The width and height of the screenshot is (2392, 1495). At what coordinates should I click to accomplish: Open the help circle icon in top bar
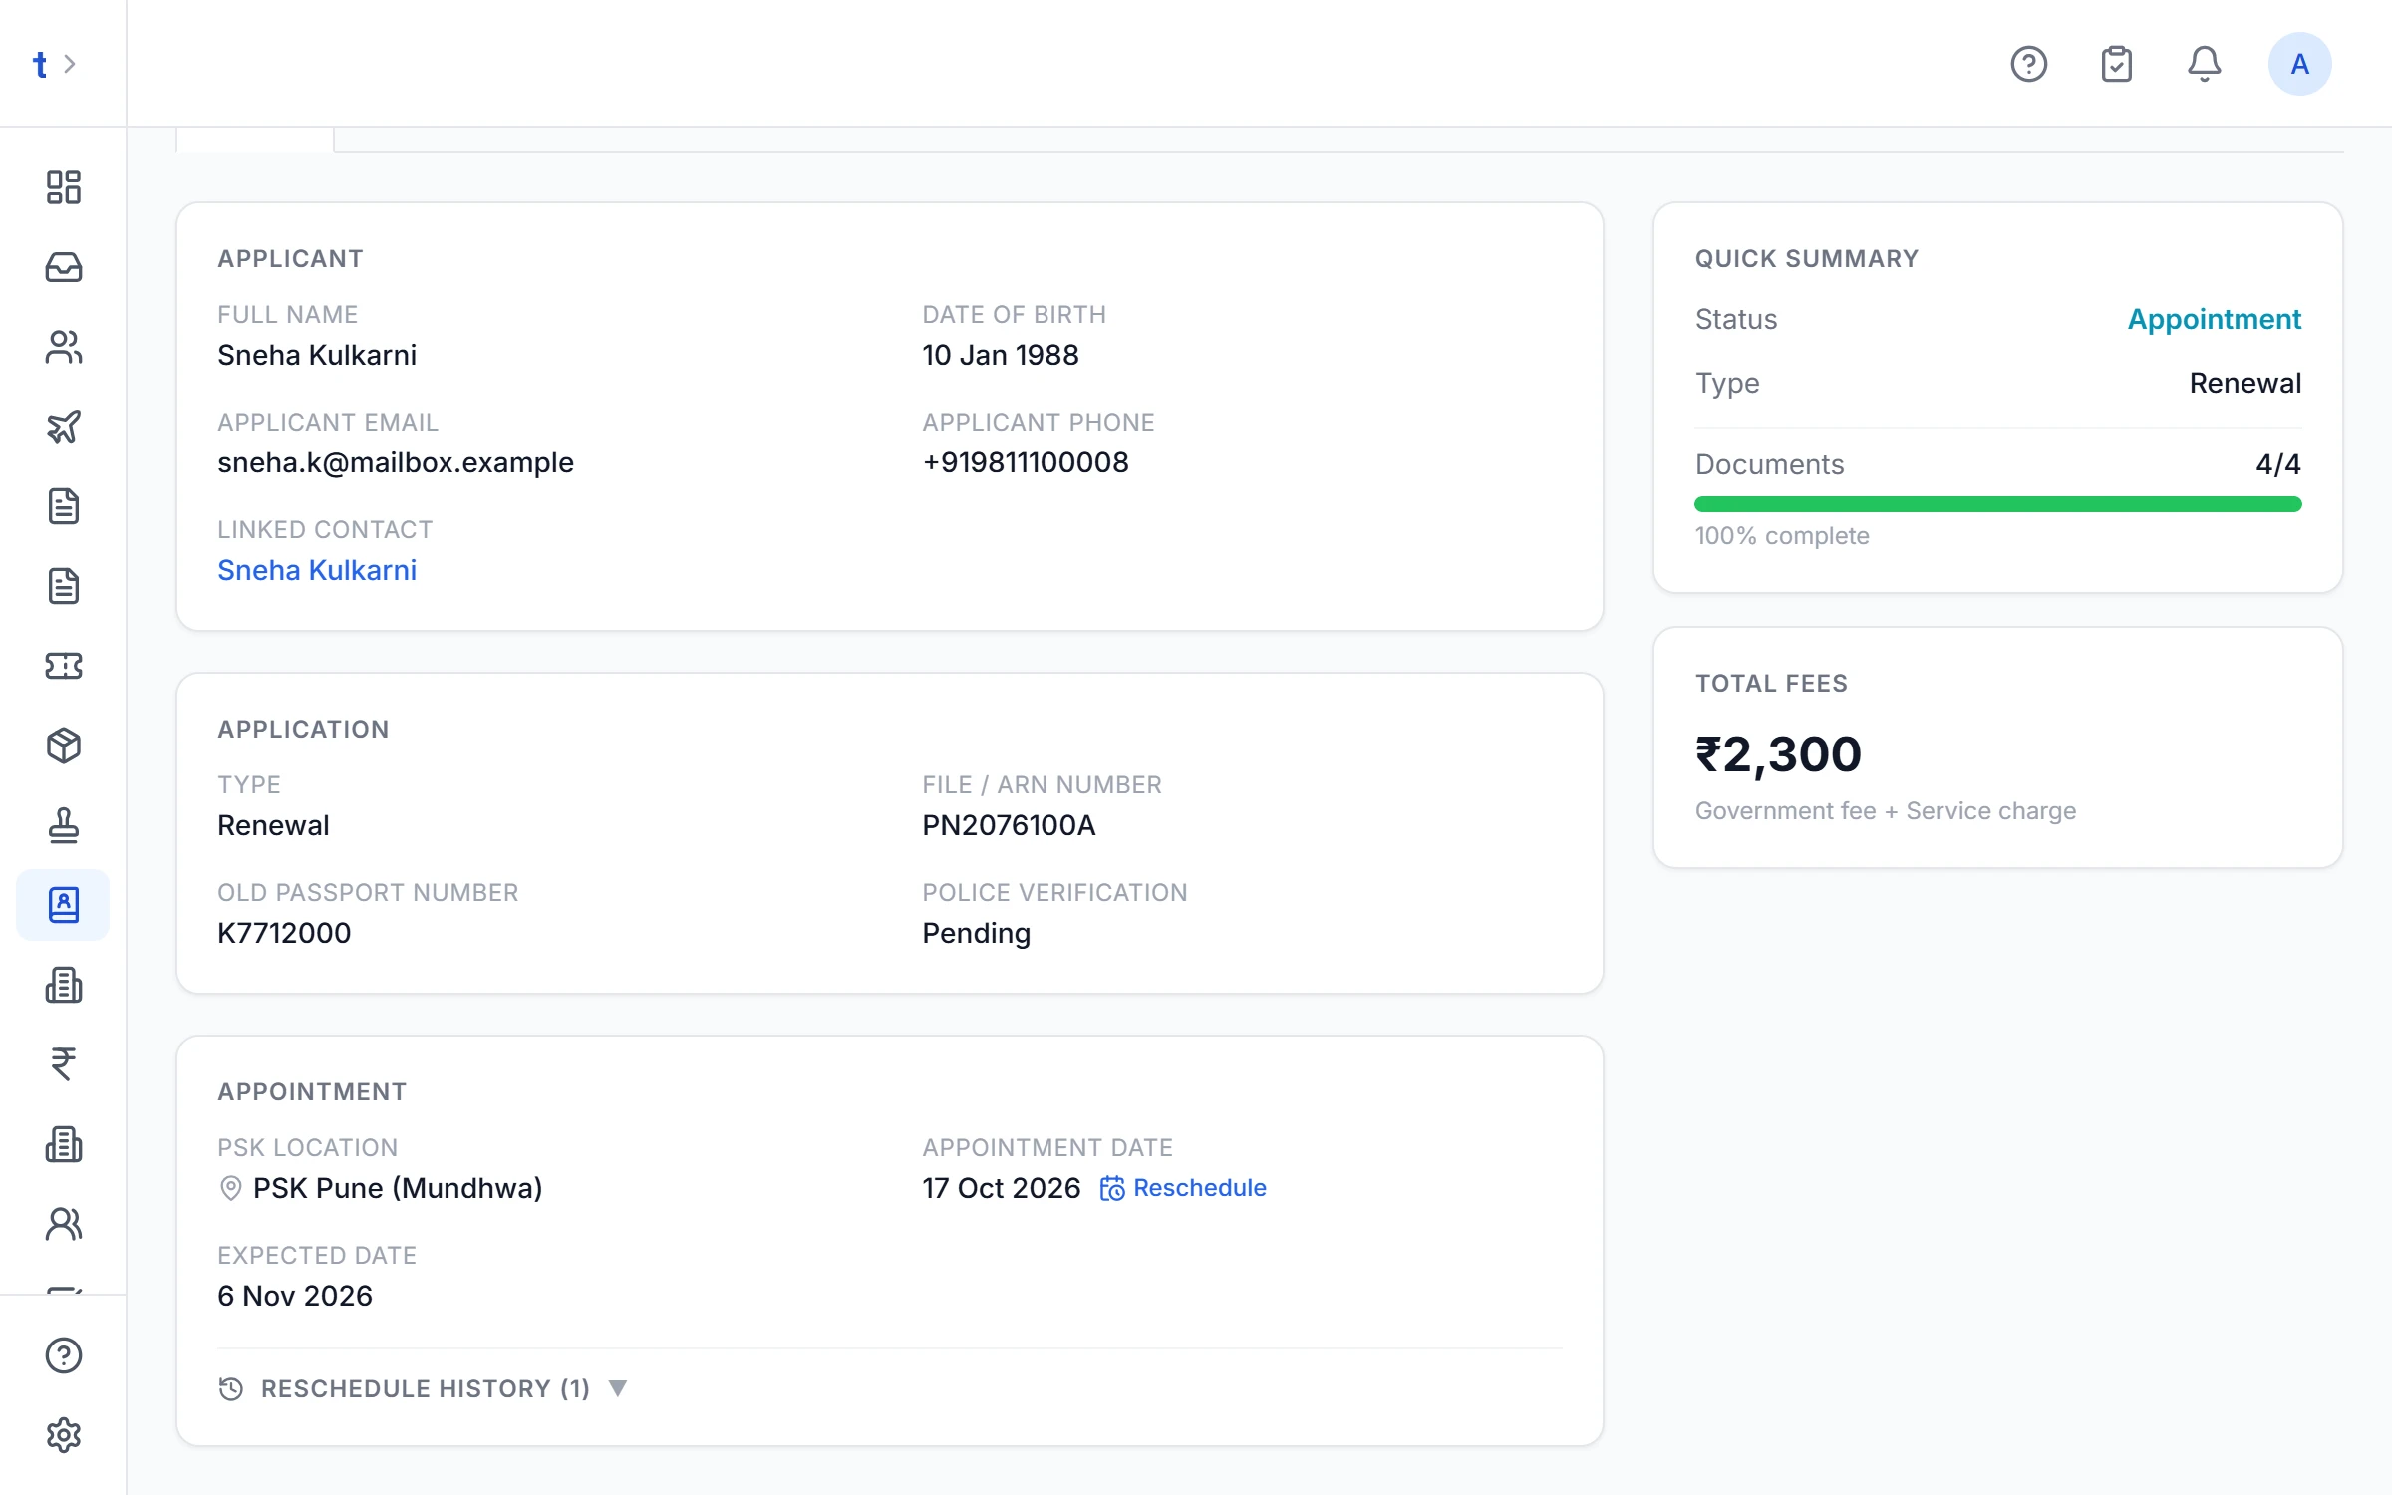coord(2028,64)
